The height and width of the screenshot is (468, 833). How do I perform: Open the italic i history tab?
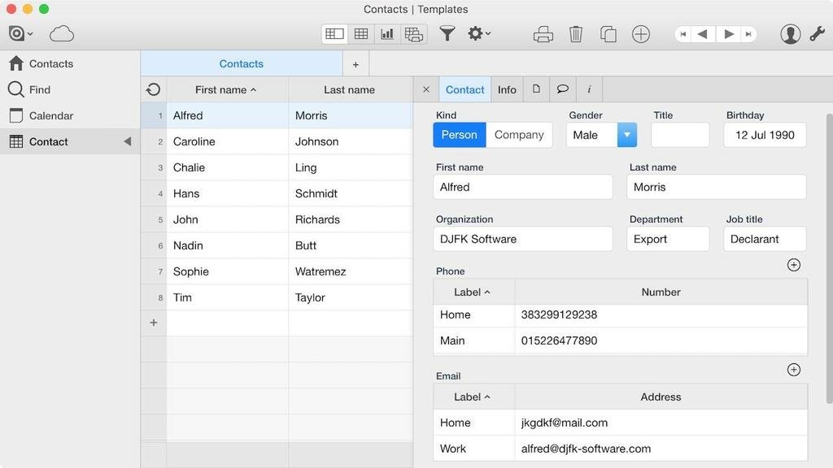[x=589, y=89]
